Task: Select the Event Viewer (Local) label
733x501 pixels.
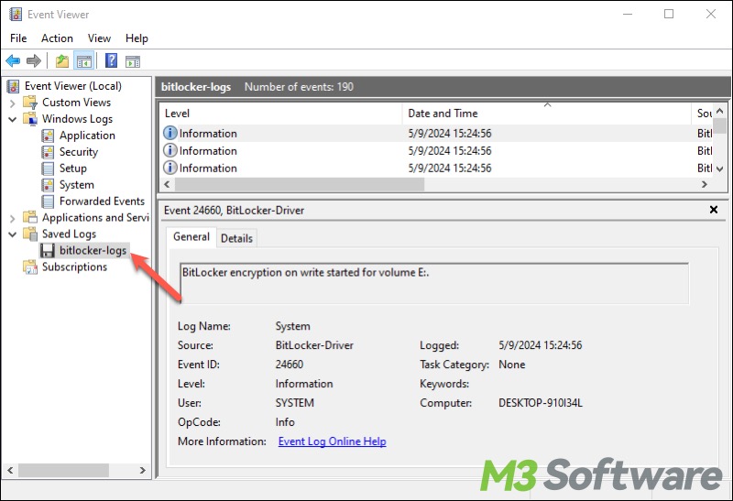Action: (73, 86)
